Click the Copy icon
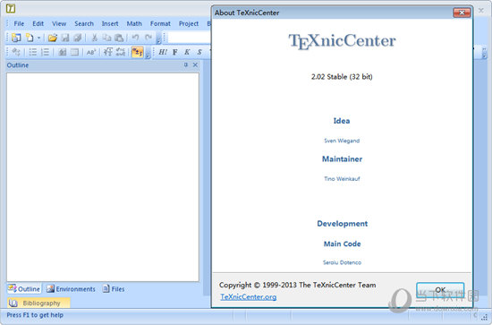This screenshot has width=492, height=325. coord(106,38)
